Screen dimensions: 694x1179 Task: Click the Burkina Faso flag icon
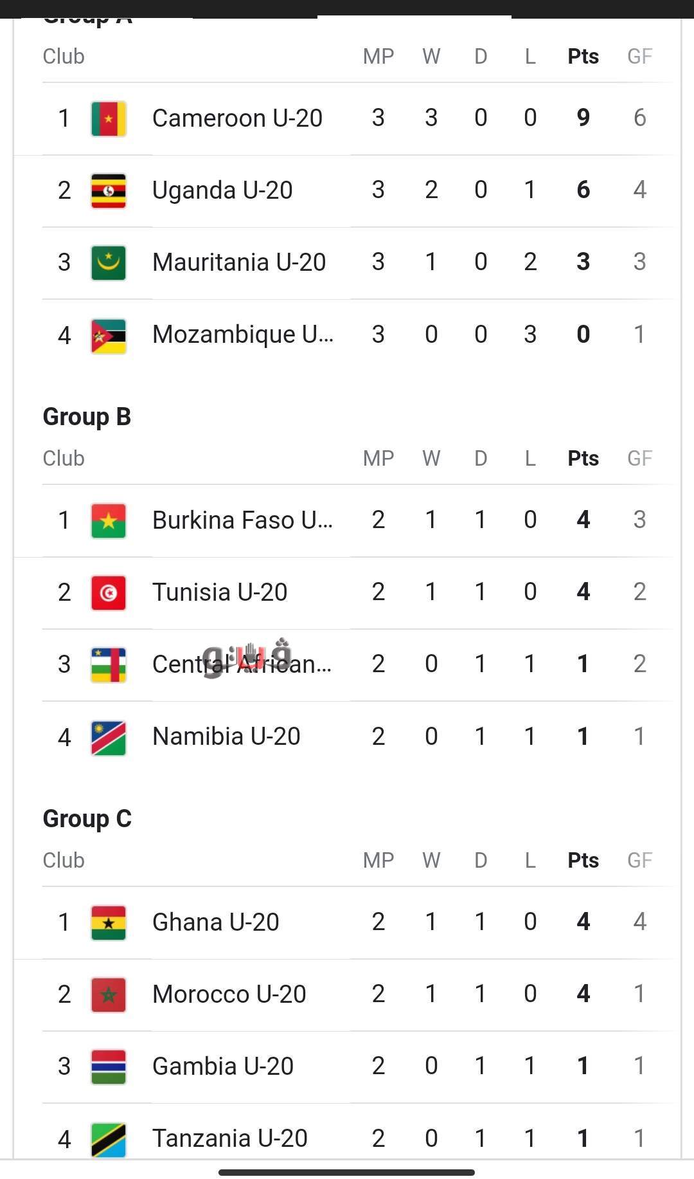[109, 521]
